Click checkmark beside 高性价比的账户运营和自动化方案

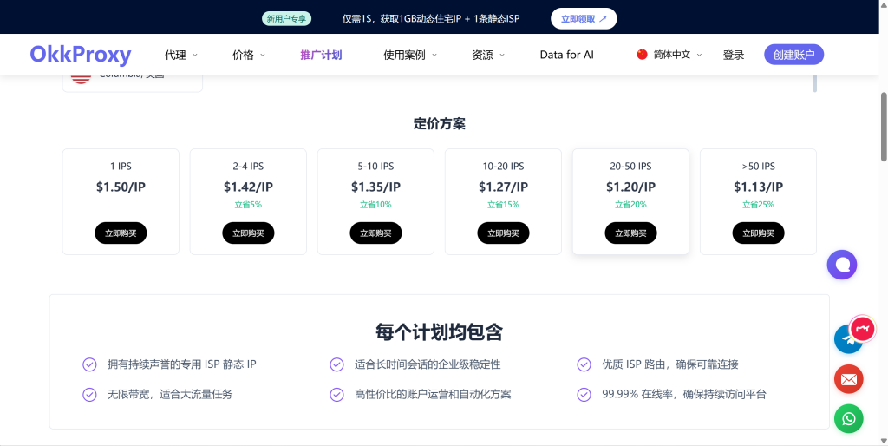coord(337,395)
